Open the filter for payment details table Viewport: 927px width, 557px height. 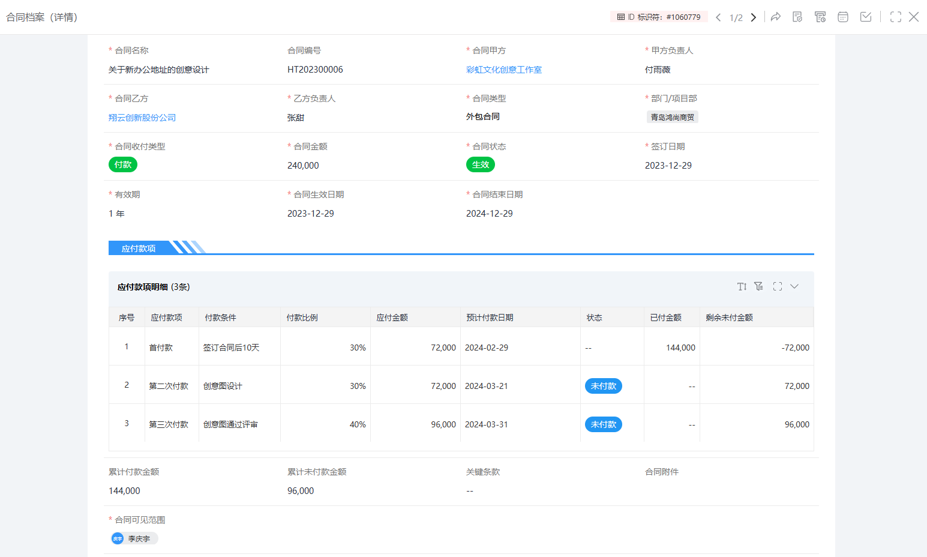(x=759, y=286)
